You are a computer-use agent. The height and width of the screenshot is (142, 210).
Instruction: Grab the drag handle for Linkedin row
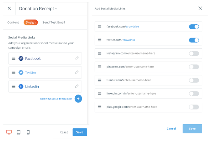click(13, 86)
